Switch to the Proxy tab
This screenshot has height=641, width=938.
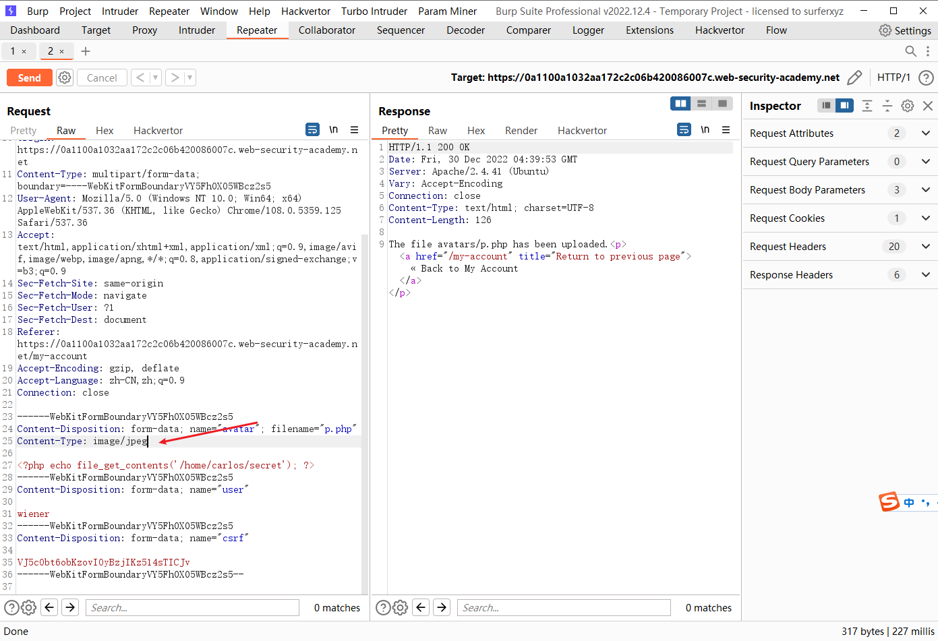point(144,30)
